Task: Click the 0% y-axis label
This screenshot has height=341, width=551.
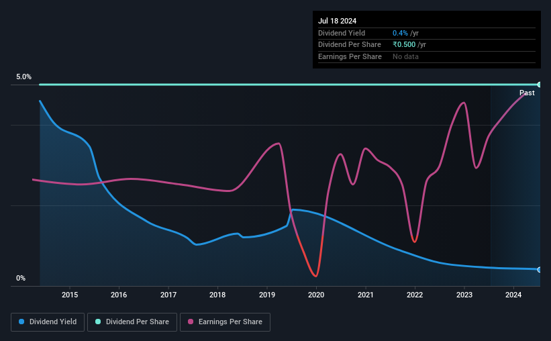Action: point(21,278)
